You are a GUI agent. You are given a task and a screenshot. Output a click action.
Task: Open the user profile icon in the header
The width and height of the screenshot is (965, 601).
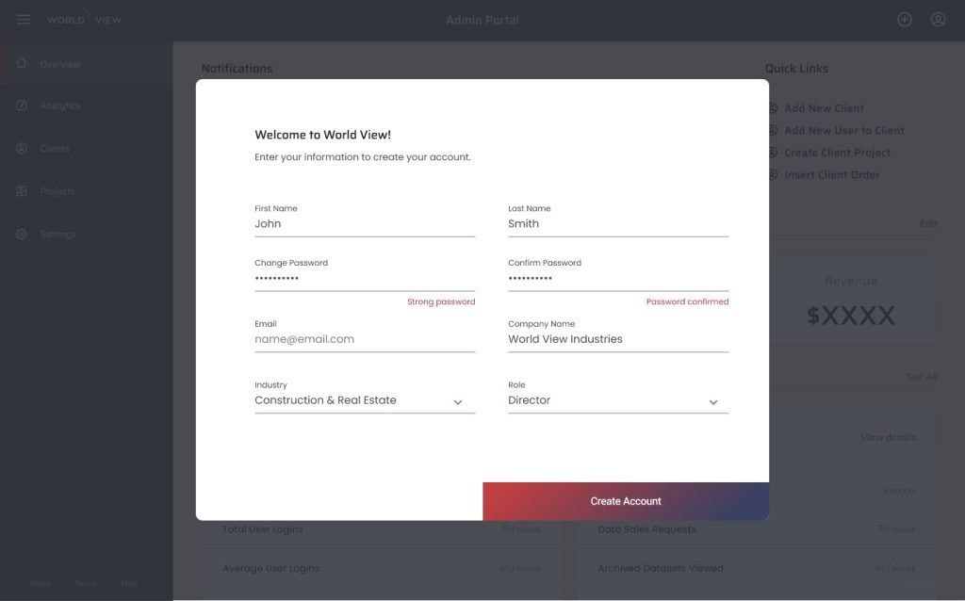[938, 20]
